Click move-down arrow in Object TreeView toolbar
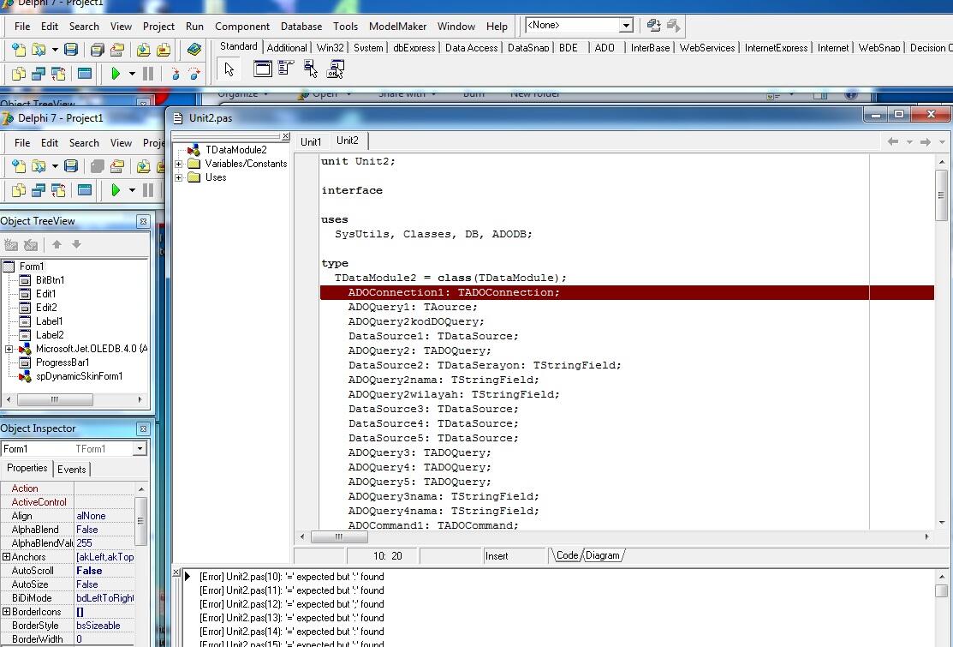 [x=76, y=244]
